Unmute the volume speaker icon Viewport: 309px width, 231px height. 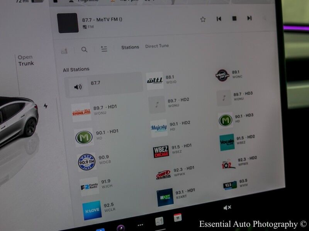click(228, 208)
